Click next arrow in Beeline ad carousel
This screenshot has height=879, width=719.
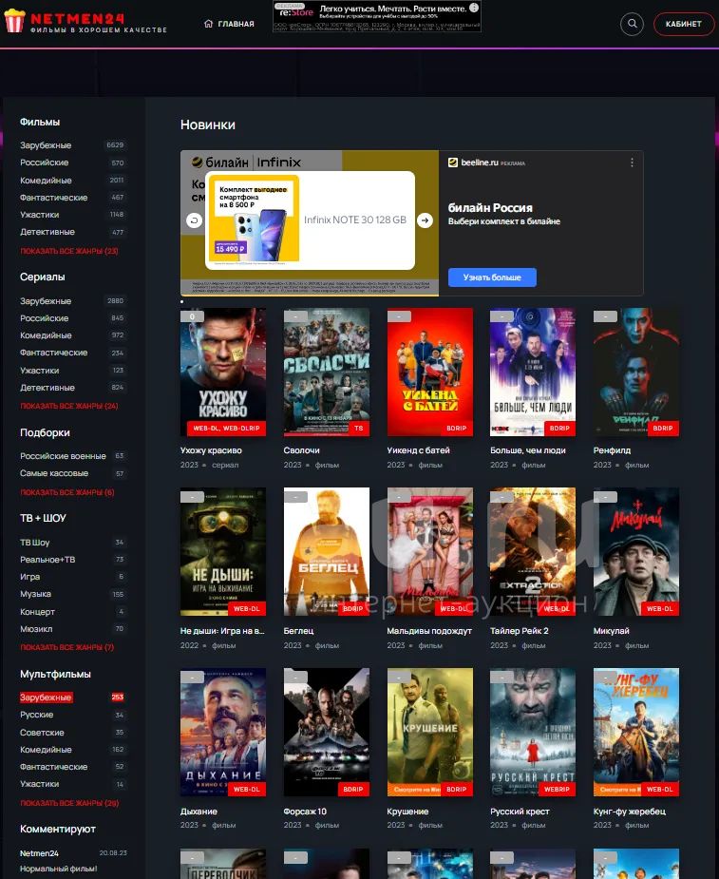[x=425, y=220]
